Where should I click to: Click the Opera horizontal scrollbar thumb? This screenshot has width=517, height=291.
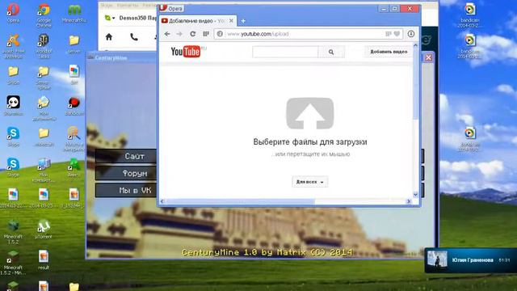click(240, 201)
